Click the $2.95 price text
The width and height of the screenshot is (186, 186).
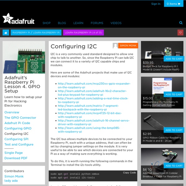(147, 134)
